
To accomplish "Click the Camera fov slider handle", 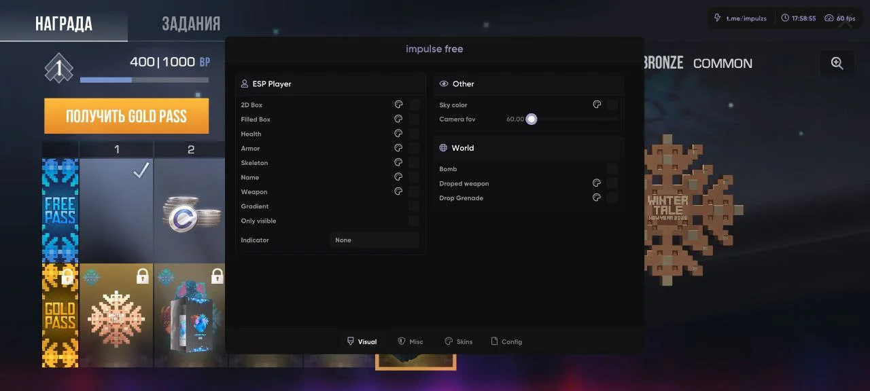I will (532, 119).
